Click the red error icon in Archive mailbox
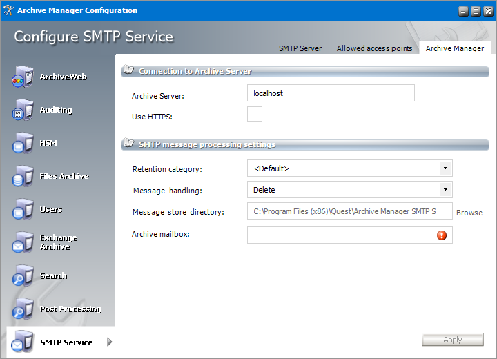The image size is (497, 359). click(442, 235)
